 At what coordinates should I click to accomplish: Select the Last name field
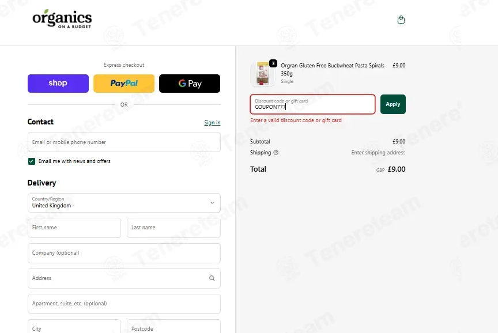pyautogui.click(x=173, y=228)
